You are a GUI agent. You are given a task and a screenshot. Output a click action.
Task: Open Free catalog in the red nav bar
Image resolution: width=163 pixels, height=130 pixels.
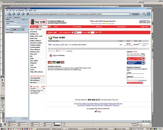coord(77,27)
